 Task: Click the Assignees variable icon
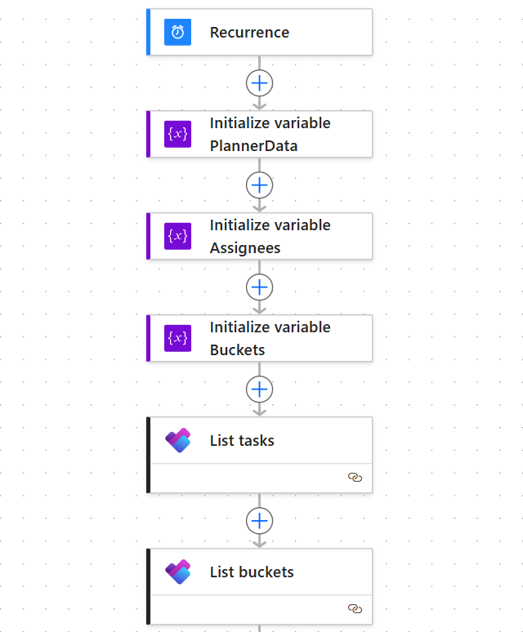point(177,236)
